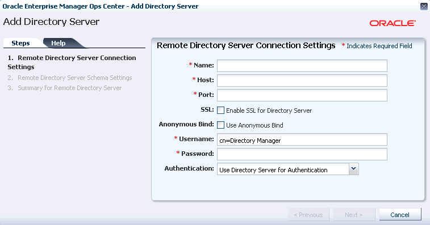Click the Previous button

[308, 215]
